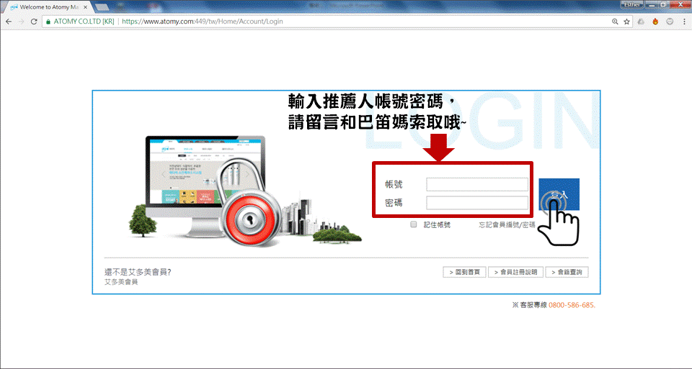Reload the page with the refresh icon
The image size is (692, 369).
click(x=34, y=21)
